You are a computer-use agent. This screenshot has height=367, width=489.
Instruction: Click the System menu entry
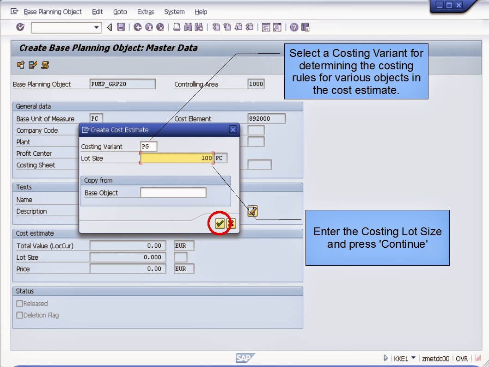coord(174,12)
